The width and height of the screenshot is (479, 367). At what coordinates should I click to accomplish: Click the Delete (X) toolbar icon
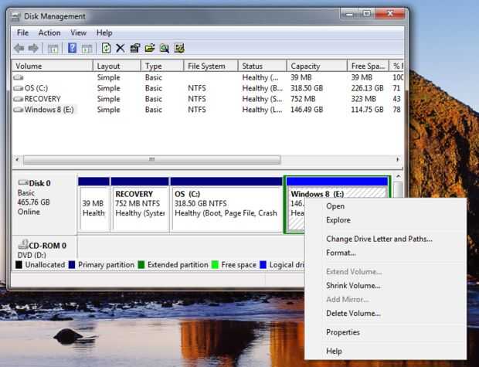(x=120, y=48)
